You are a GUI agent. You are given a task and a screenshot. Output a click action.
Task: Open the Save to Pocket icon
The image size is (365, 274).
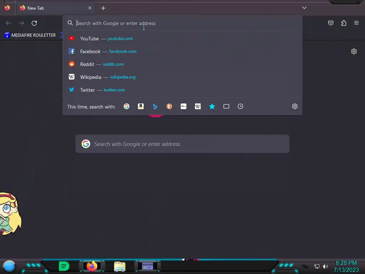click(x=330, y=23)
